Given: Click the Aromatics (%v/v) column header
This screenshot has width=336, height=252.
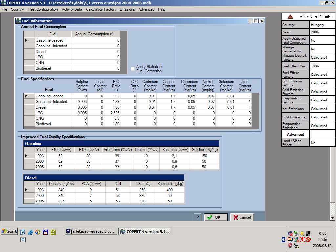Looking at the screenshot, I should (x=117, y=150).
